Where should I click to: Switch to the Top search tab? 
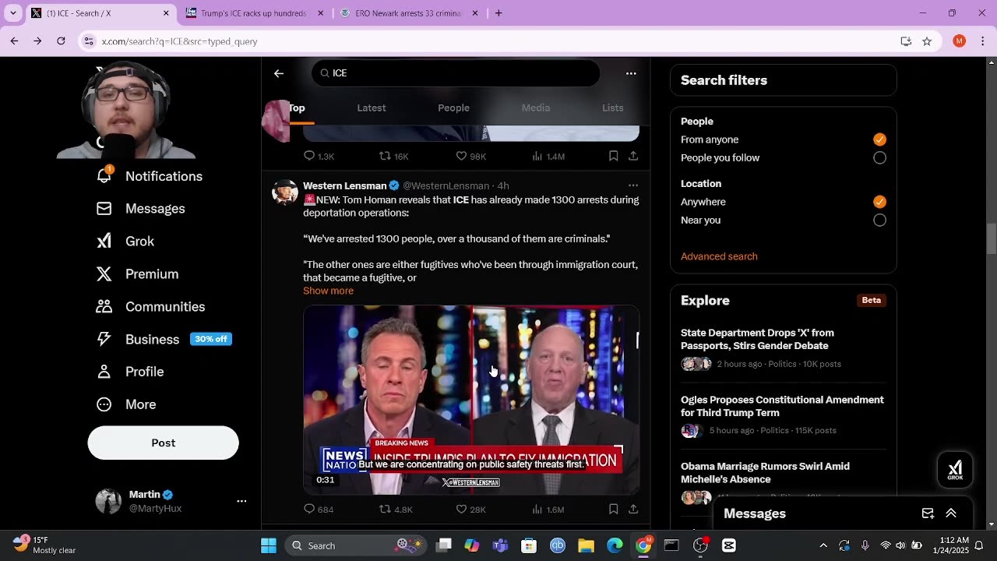tap(297, 108)
